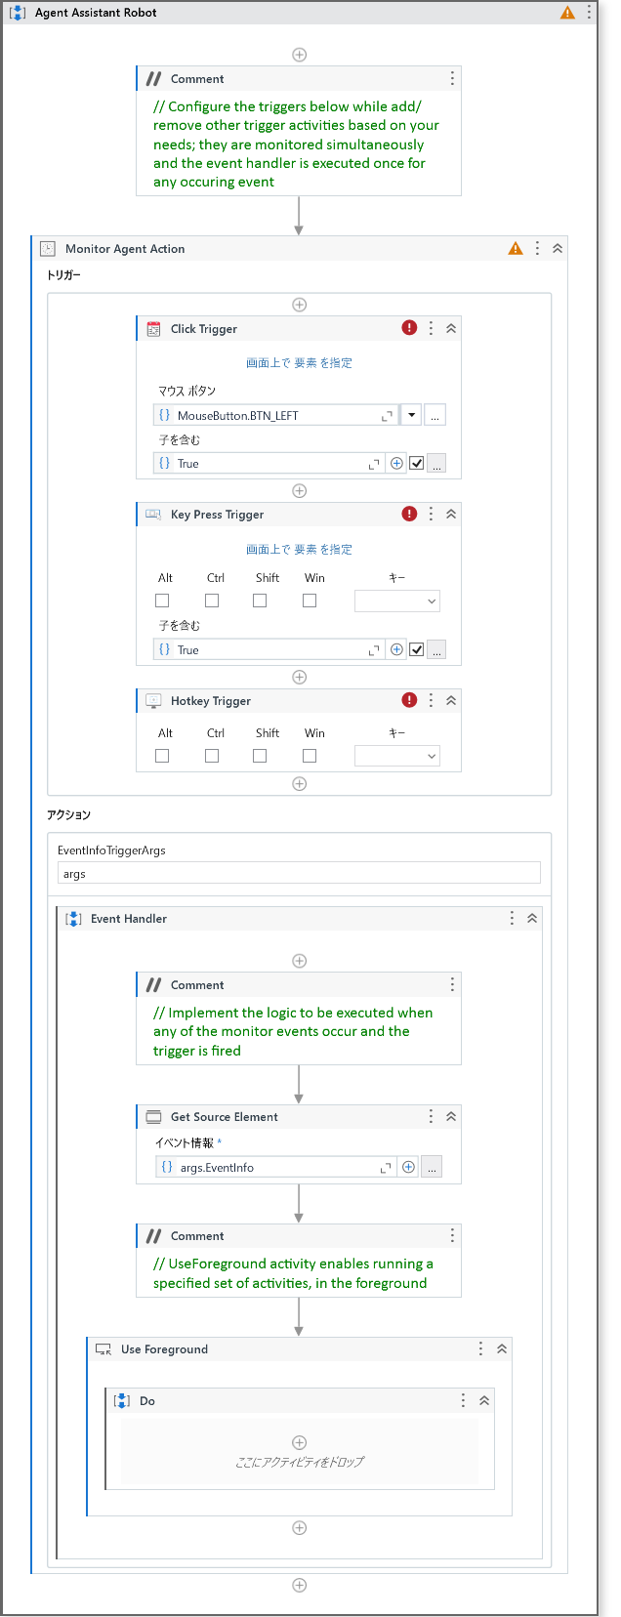The height and width of the screenshot is (1617, 621).
Task: Click the args.EventInfo input field
Action: (276, 1167)
